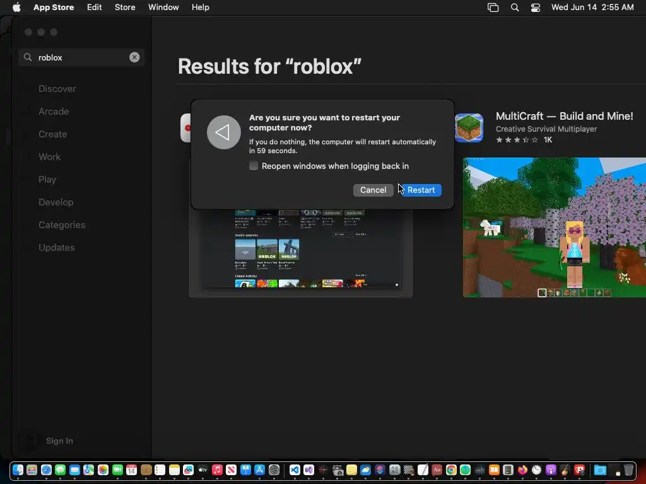The width and height of the screenshot is (646, 484).
Task: Open Messages from the Dock
Action: pyautogui.click(x=60, y=470)
